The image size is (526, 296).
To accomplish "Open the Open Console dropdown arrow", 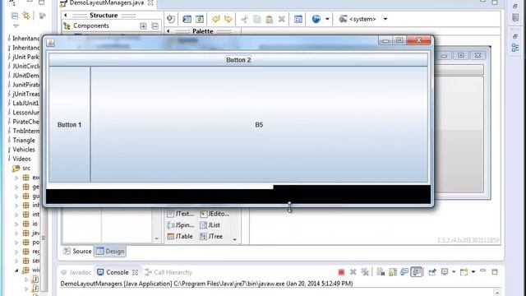I will point(473,272).
